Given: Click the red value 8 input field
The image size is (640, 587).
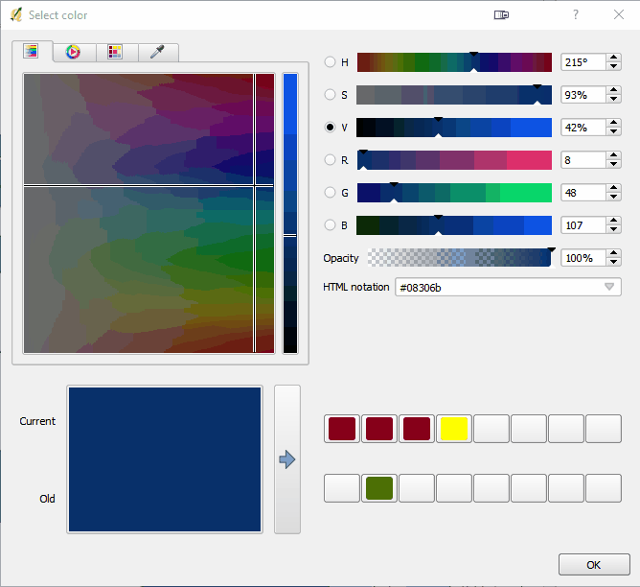Looking at the screenshot, I should coord(583,160).
